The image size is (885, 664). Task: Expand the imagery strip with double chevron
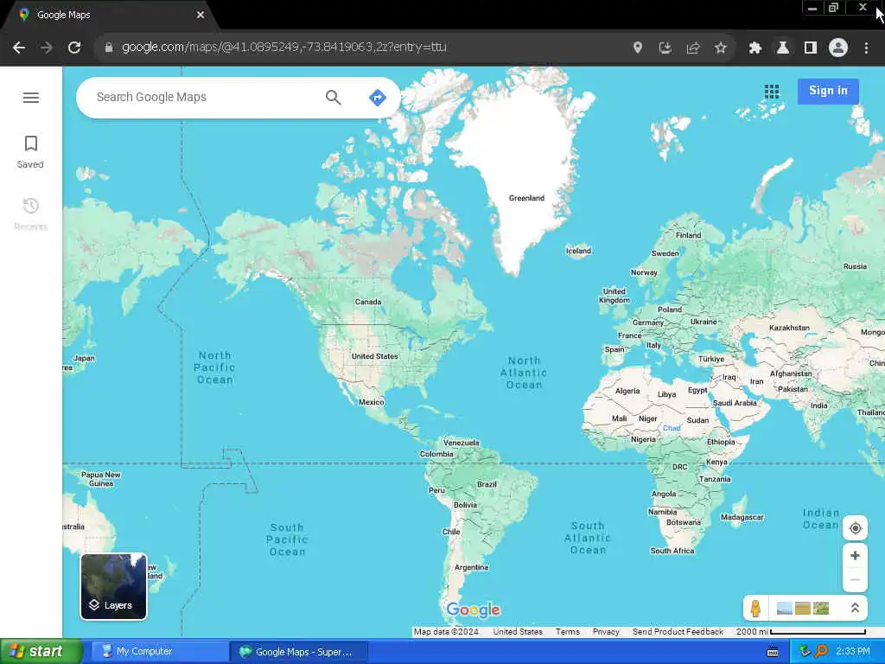point(855,608)
